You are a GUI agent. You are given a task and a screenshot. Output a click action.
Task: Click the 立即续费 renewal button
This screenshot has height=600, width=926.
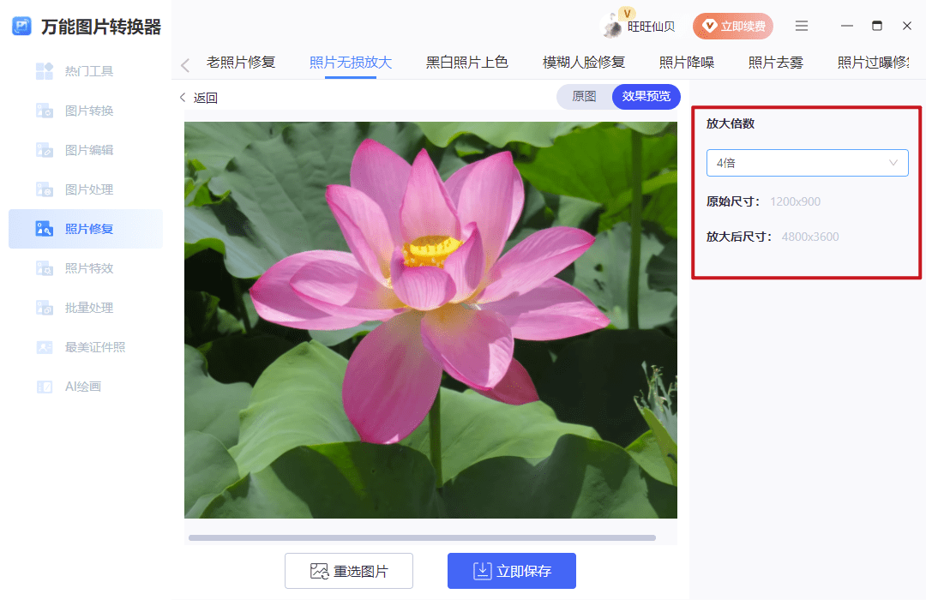click(x=733, y=26)
